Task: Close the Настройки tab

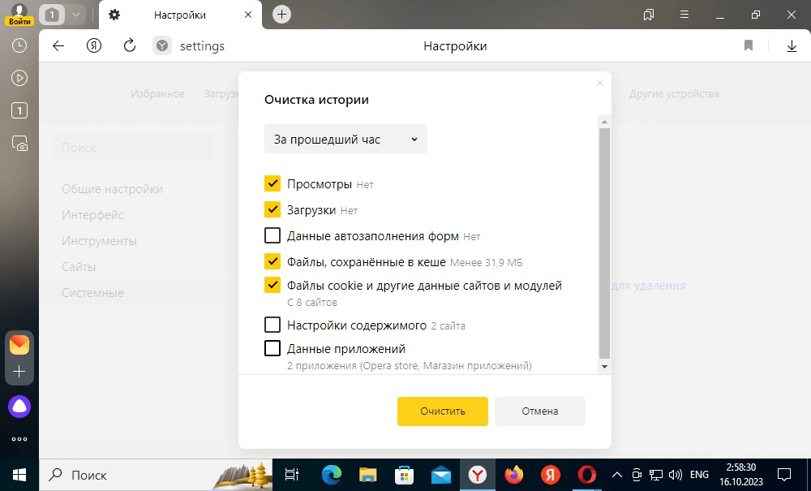Action: (248, 15)
